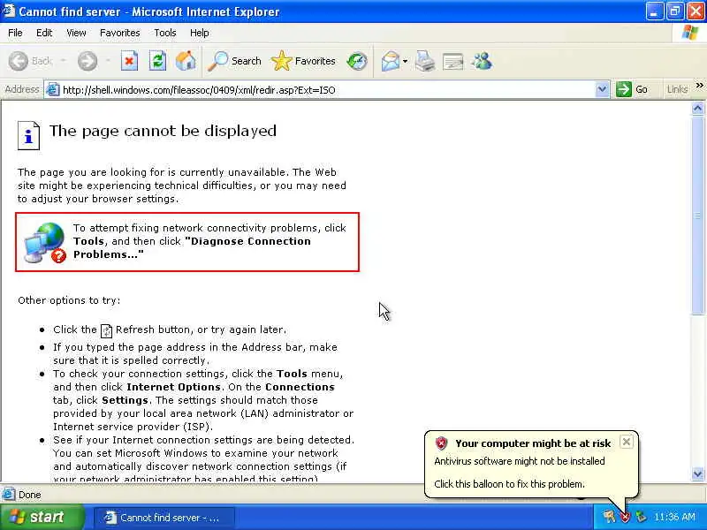Open Forward button history dropdown arrow
Image resolution: width=707 pixels, height=530 pixels.
(x=108, y=61)
